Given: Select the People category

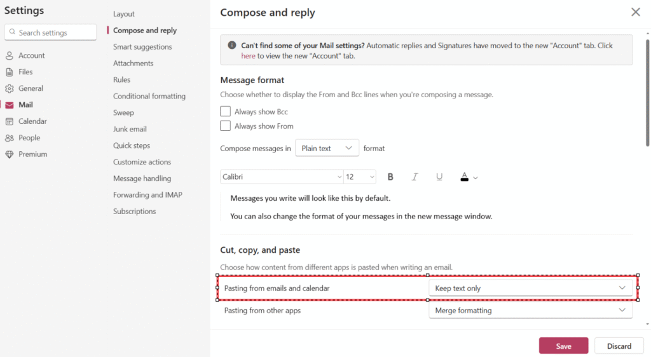Looking at the screenshot, I should (29, 138).
